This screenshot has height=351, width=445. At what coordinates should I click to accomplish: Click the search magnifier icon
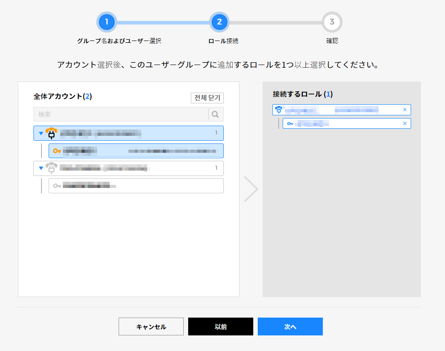pos(216,114)
